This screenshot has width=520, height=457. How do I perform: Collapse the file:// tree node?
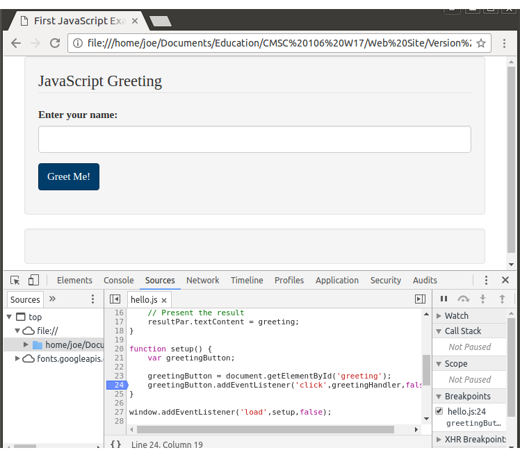(17, 331)
